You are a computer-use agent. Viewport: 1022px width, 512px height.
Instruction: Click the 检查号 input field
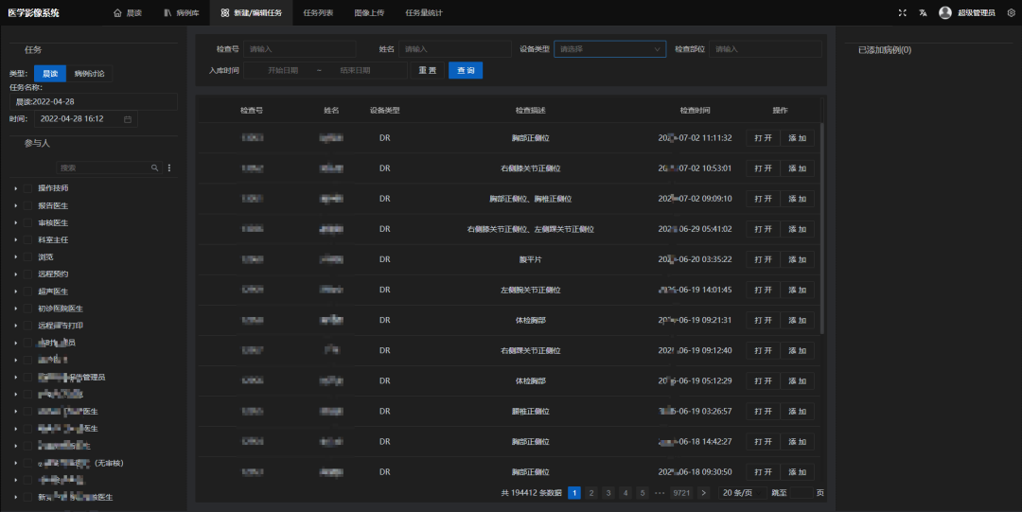(x=299, y=49)
